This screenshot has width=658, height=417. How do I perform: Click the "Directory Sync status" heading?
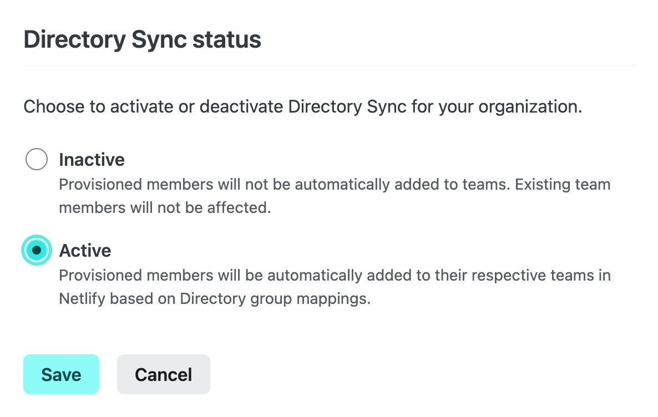[x=142, y=40]
